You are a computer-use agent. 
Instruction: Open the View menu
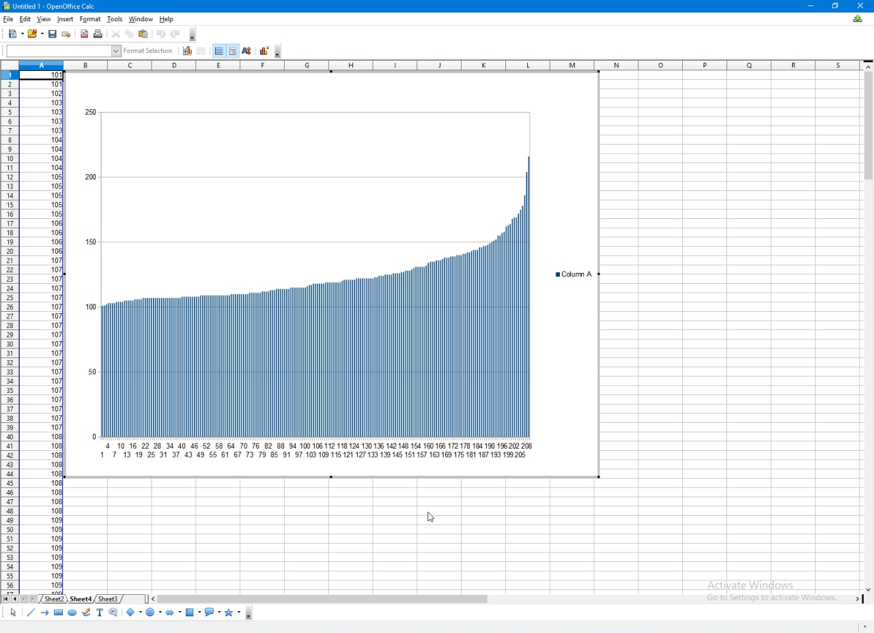[44, 19]
